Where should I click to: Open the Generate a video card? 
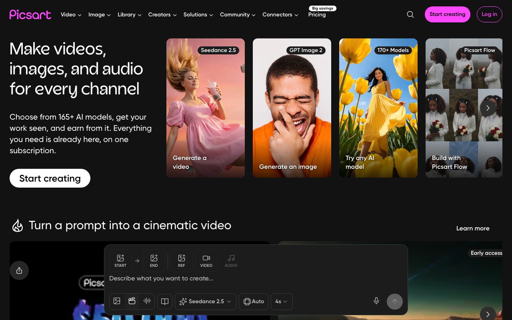(206, 108)
